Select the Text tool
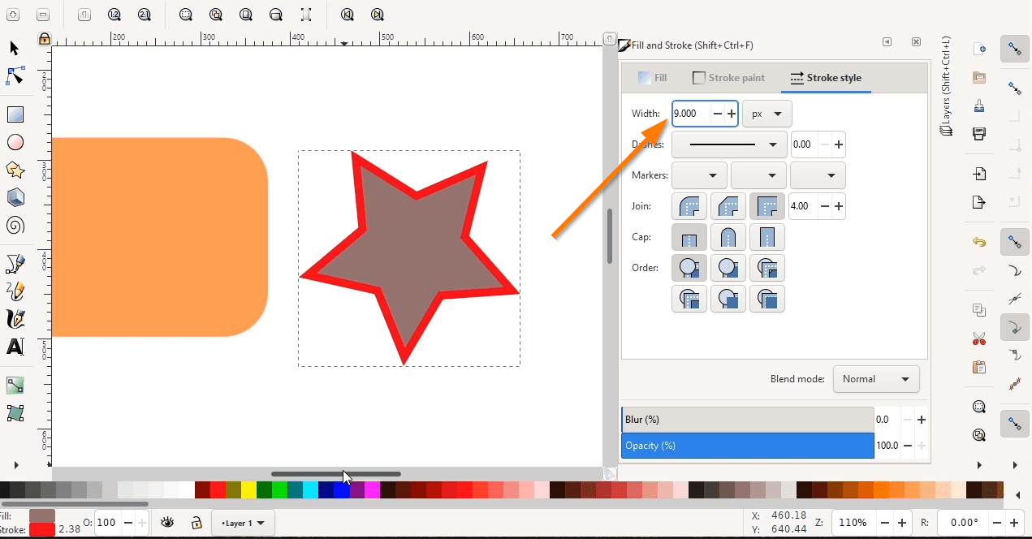Viewport: 1032px width, 539px height. 15,347
